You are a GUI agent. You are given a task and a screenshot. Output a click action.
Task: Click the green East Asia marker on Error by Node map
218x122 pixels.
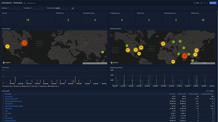click(x=102, y=52)
